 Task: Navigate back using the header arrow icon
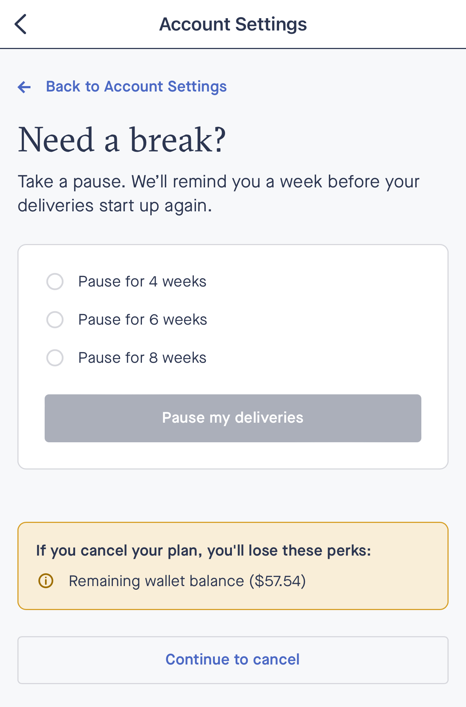click(21, 24)
